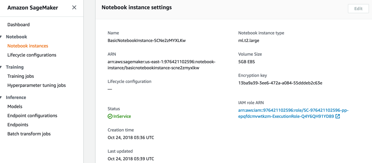Open the Endpoints page

coord(18,125)
